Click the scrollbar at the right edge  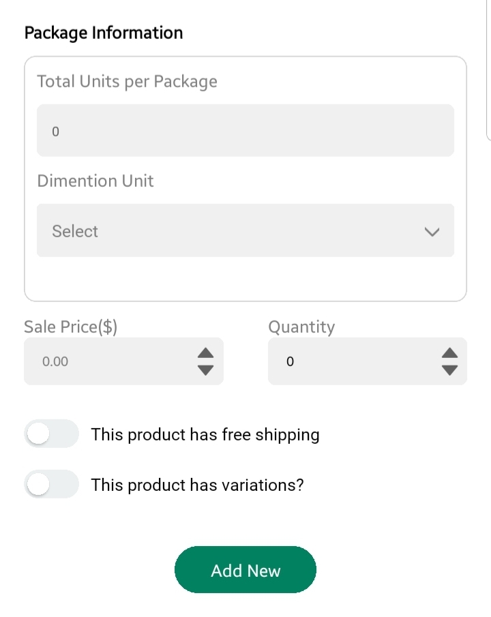click(488, 68)
